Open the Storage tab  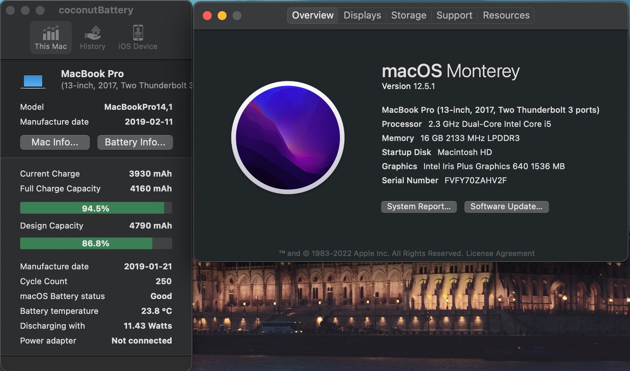(408, 15)
